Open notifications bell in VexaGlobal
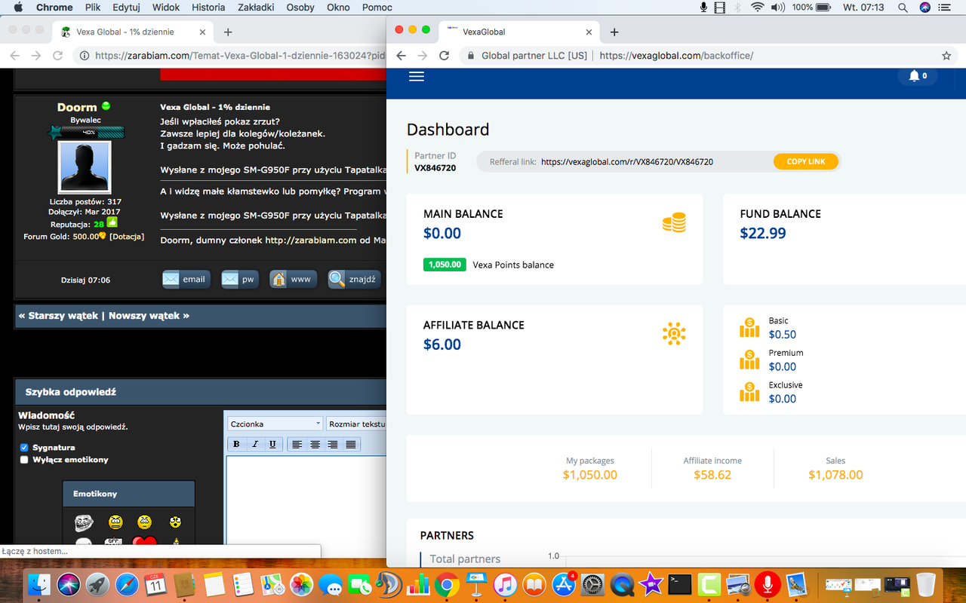 tap(918, 76)
